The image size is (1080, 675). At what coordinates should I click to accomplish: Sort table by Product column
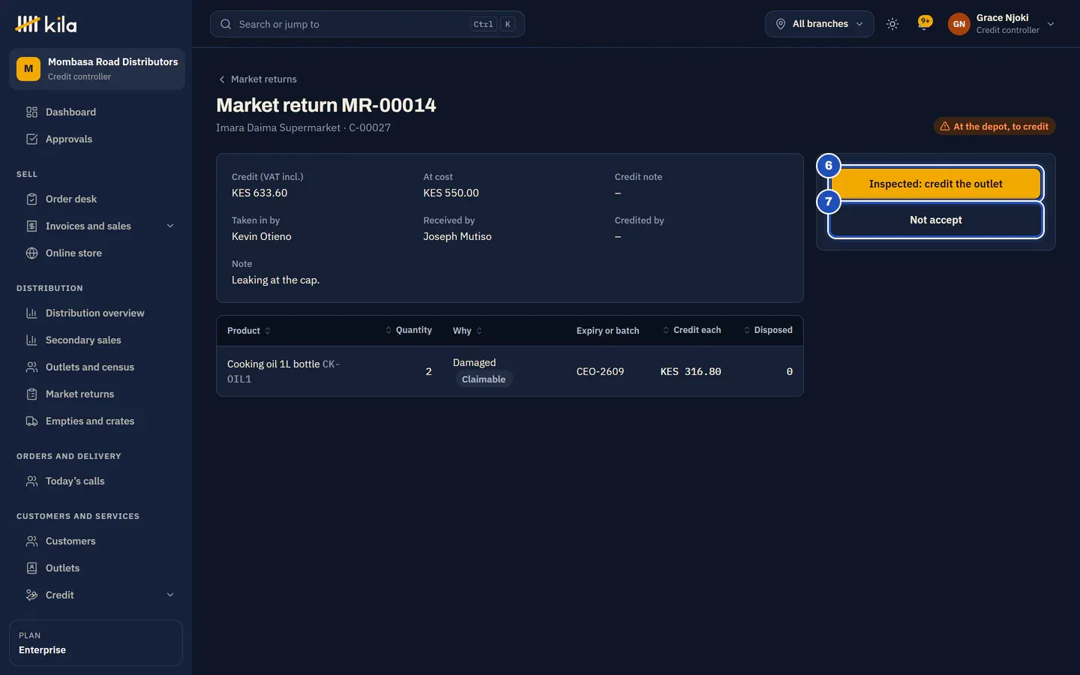coord(249,331)
